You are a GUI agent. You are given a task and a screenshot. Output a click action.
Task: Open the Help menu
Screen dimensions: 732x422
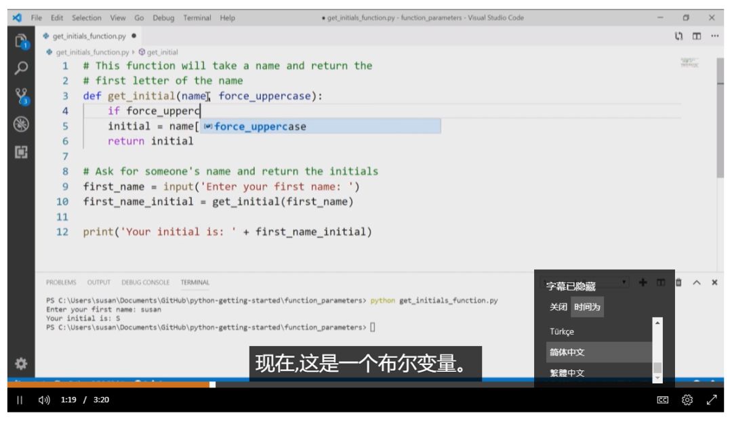(227, 18)
